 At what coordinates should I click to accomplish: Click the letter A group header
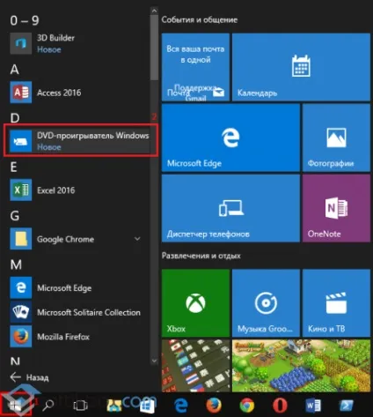(15, 70)
